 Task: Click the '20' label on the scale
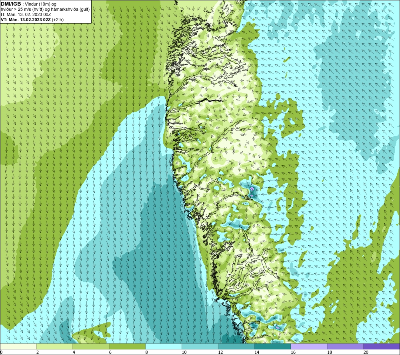(x=366, y=352)
